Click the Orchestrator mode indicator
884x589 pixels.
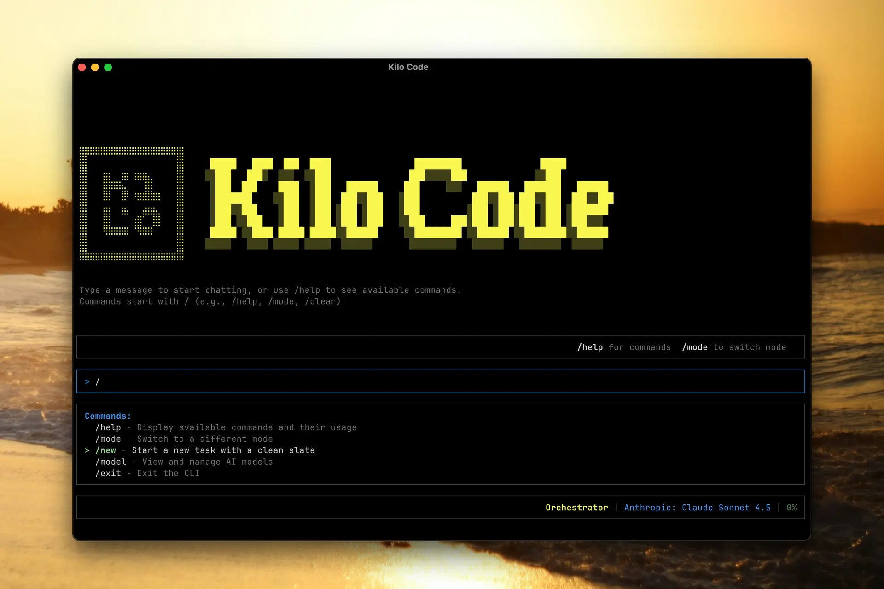click(576, 508)
